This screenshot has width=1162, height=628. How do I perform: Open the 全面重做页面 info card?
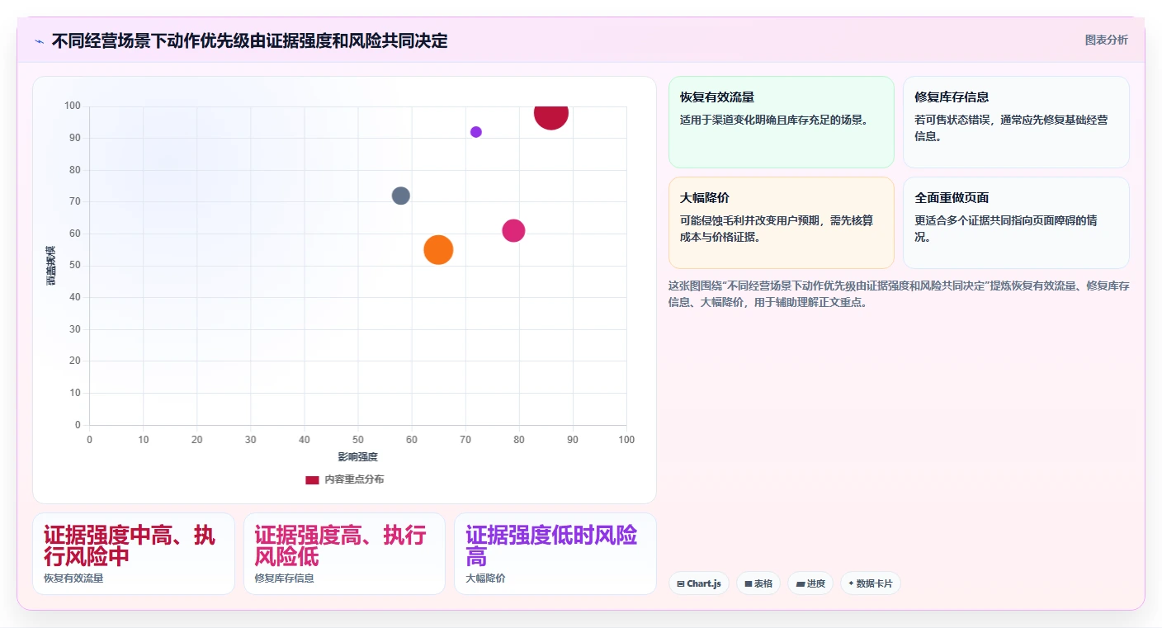(x=1016, y=223)
